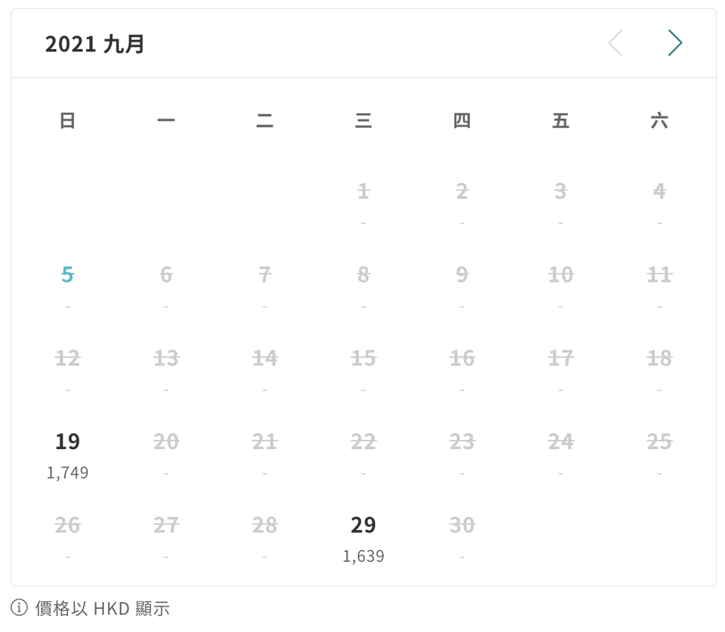Click the 六 Saturday column header
Image resolution: width=725 pixels, height=632 pixels.
(x=659, y=120)
